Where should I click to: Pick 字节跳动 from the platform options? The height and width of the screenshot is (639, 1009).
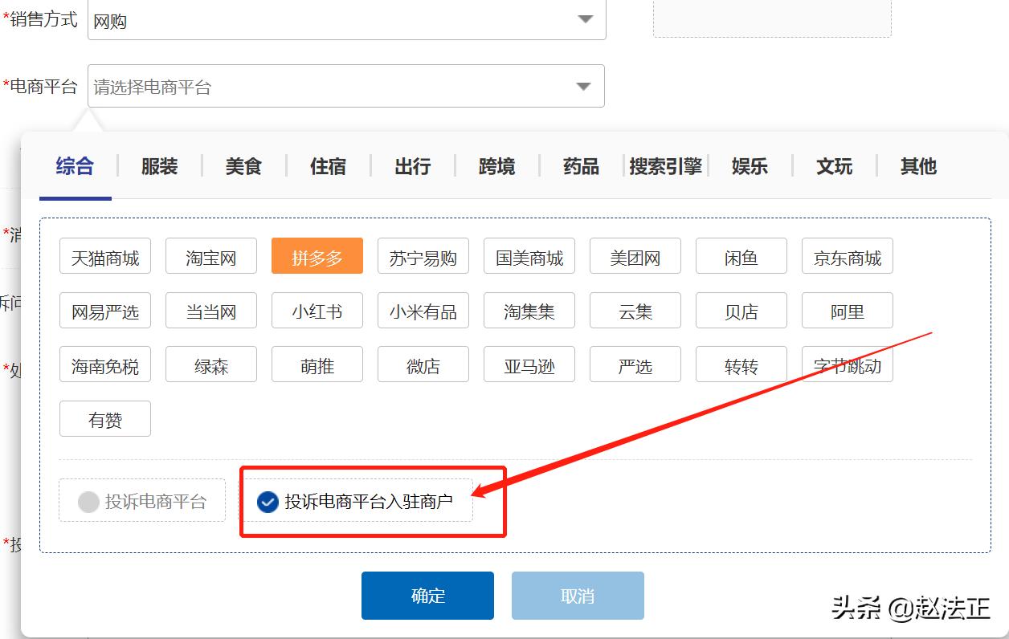[x=847, y=364]
